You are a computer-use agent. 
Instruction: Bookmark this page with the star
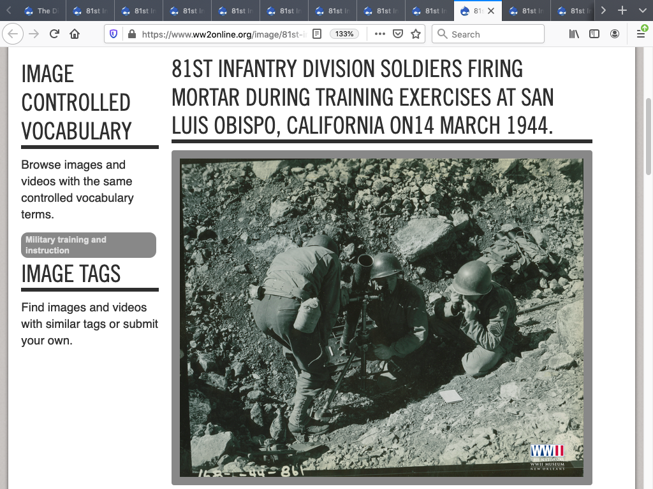(416, 34)
